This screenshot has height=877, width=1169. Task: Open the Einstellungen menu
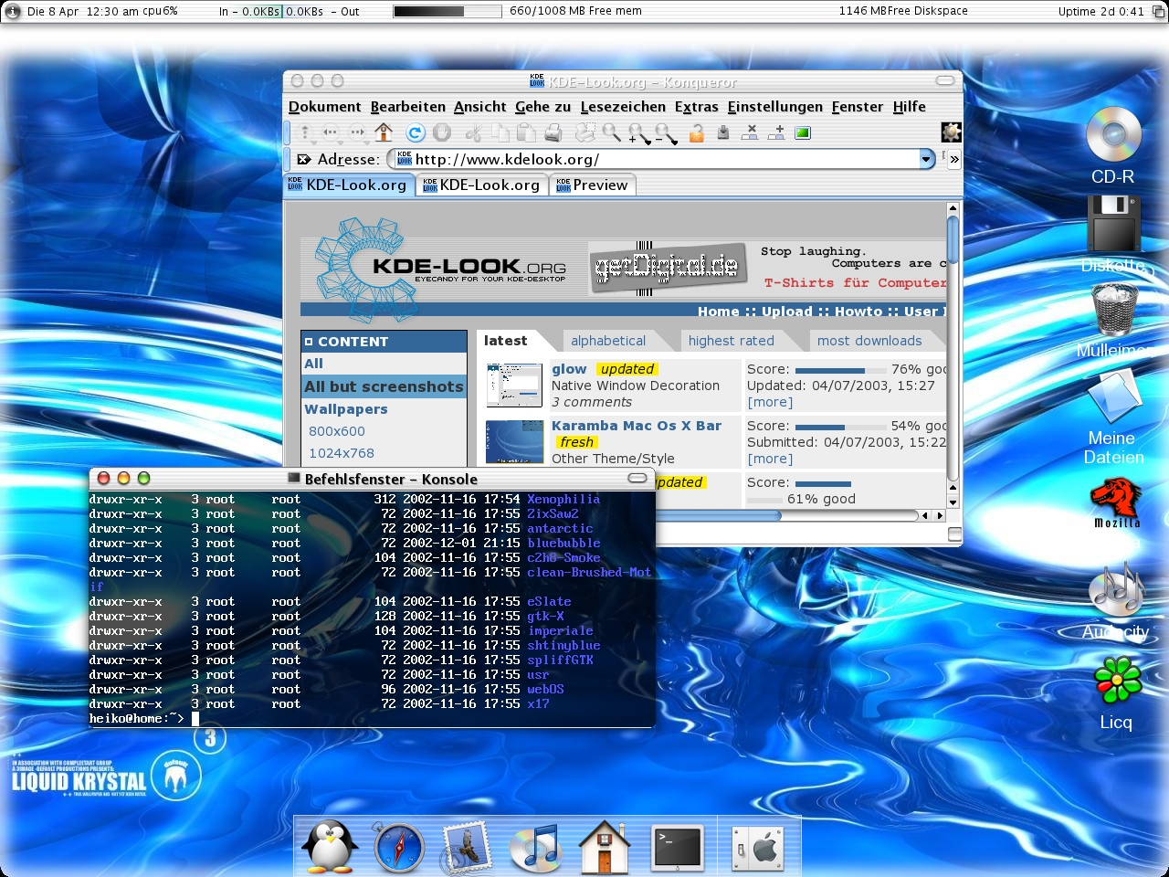(x=774, y=107)
